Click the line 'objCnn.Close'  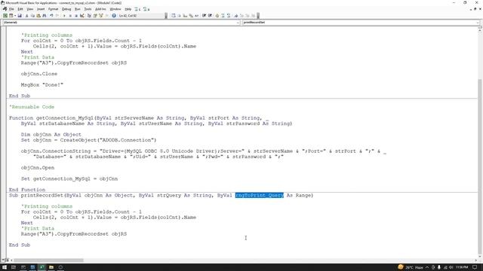click(38, 74)
